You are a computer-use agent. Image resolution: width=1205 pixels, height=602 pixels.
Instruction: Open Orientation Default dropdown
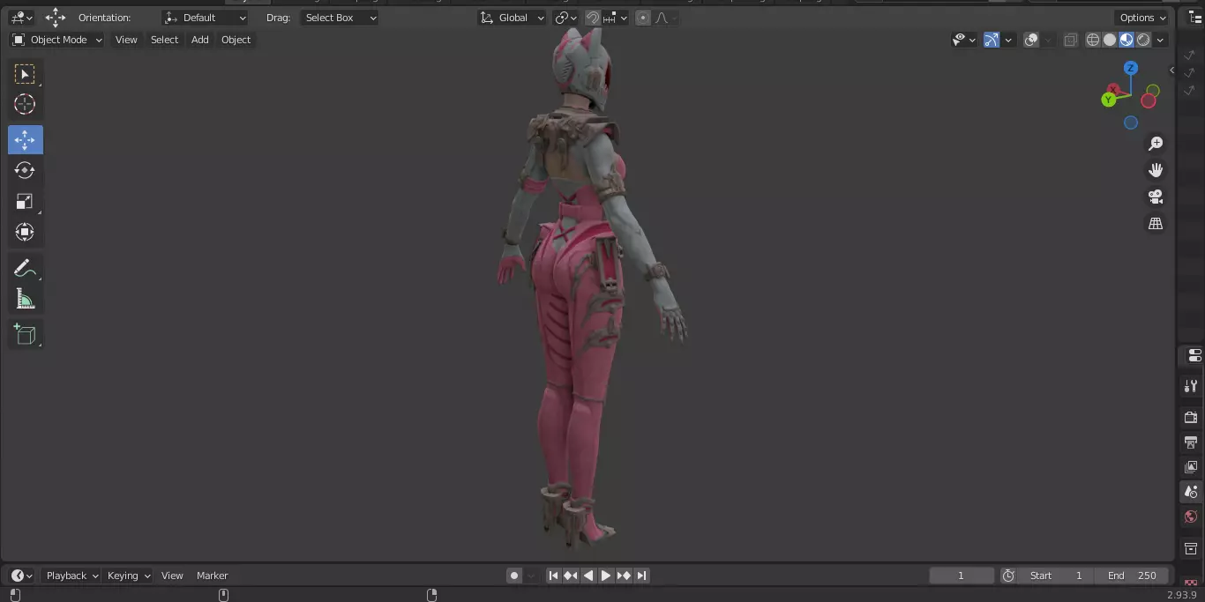click(x=206, y=18)
